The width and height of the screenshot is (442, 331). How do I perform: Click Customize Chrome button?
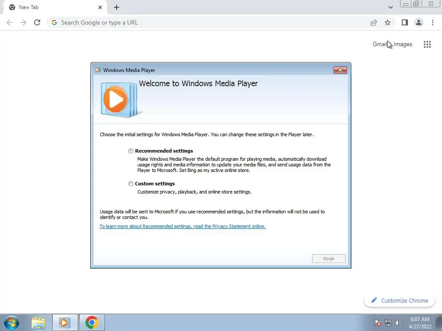pos(399,300)
